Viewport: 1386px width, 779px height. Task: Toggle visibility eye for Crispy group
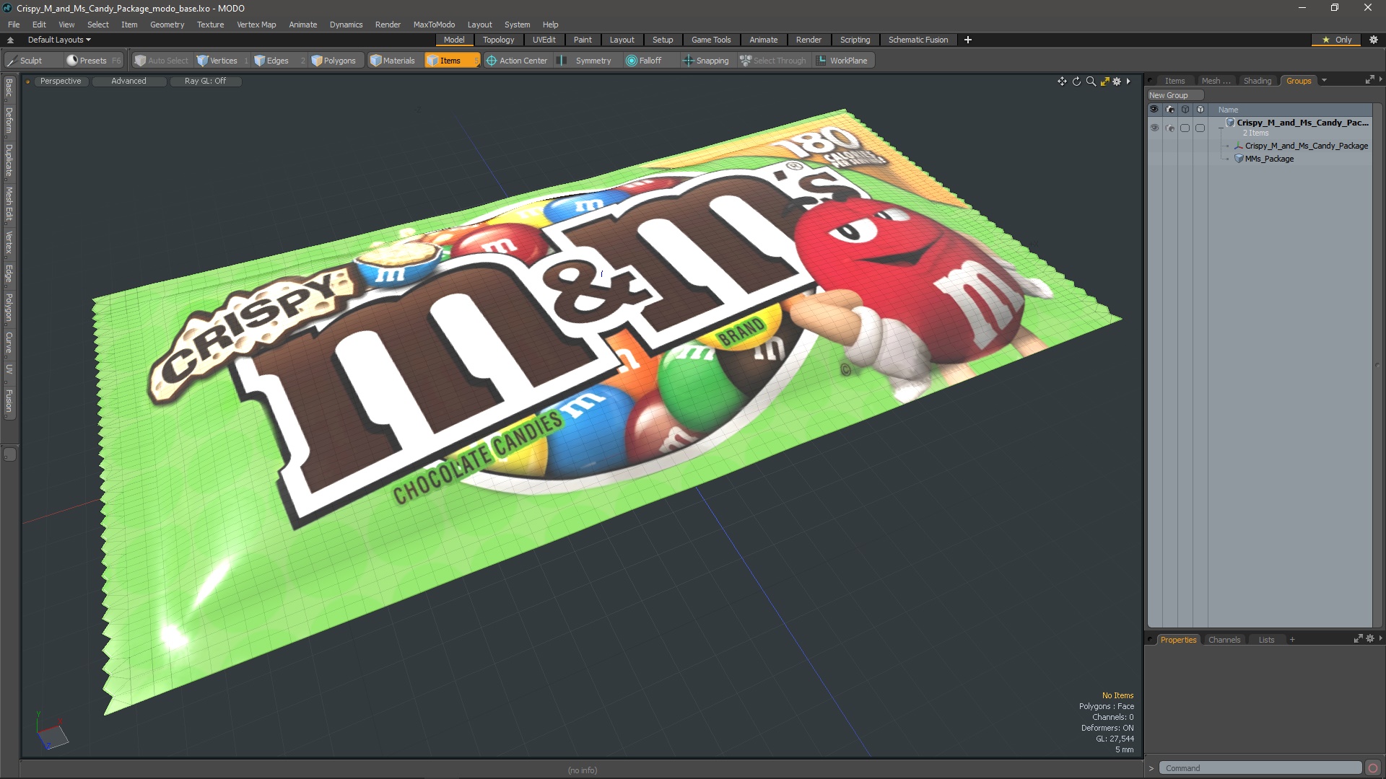[1154, 128]
